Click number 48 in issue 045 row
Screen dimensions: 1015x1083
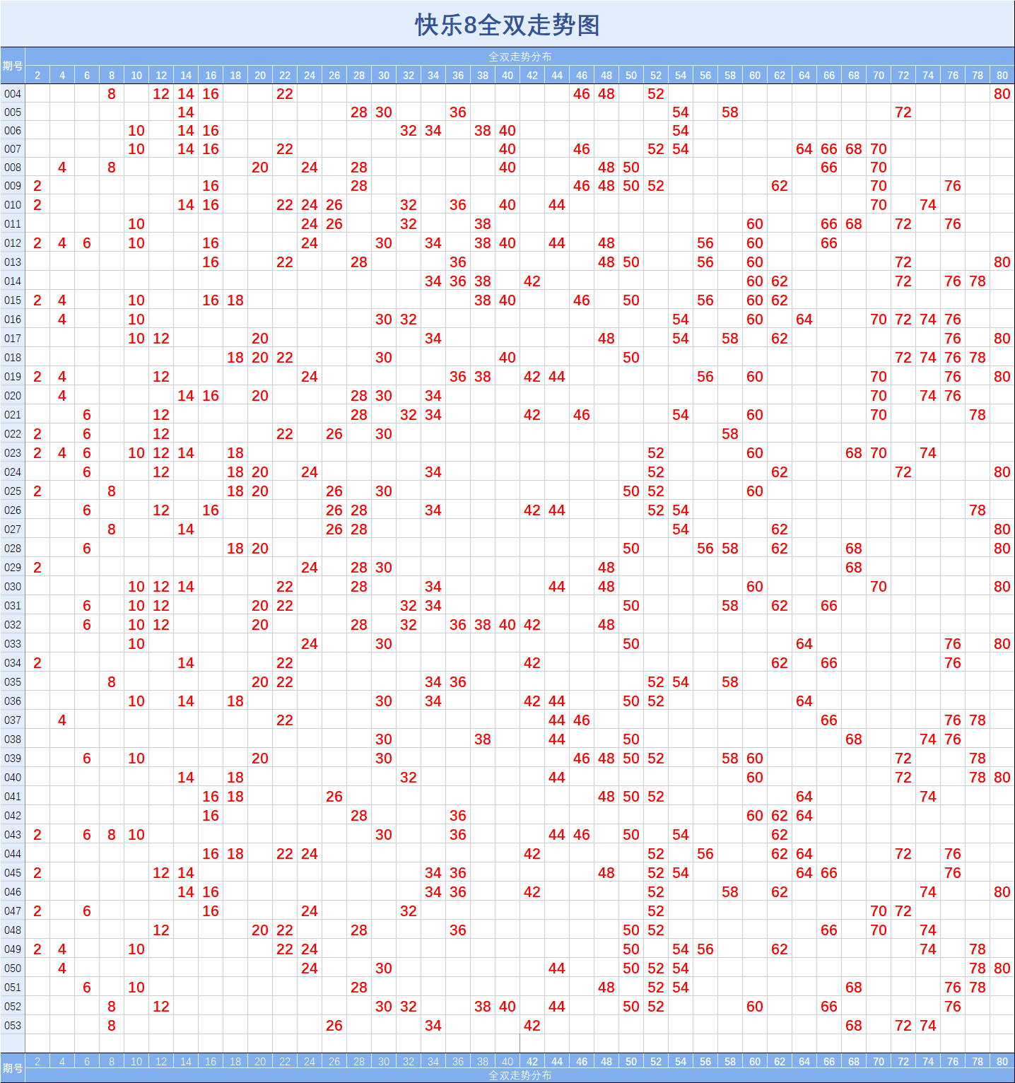point(606,872)
